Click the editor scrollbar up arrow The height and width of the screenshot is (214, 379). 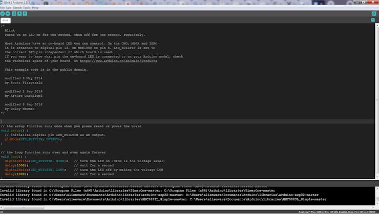[x=377, y=25]
